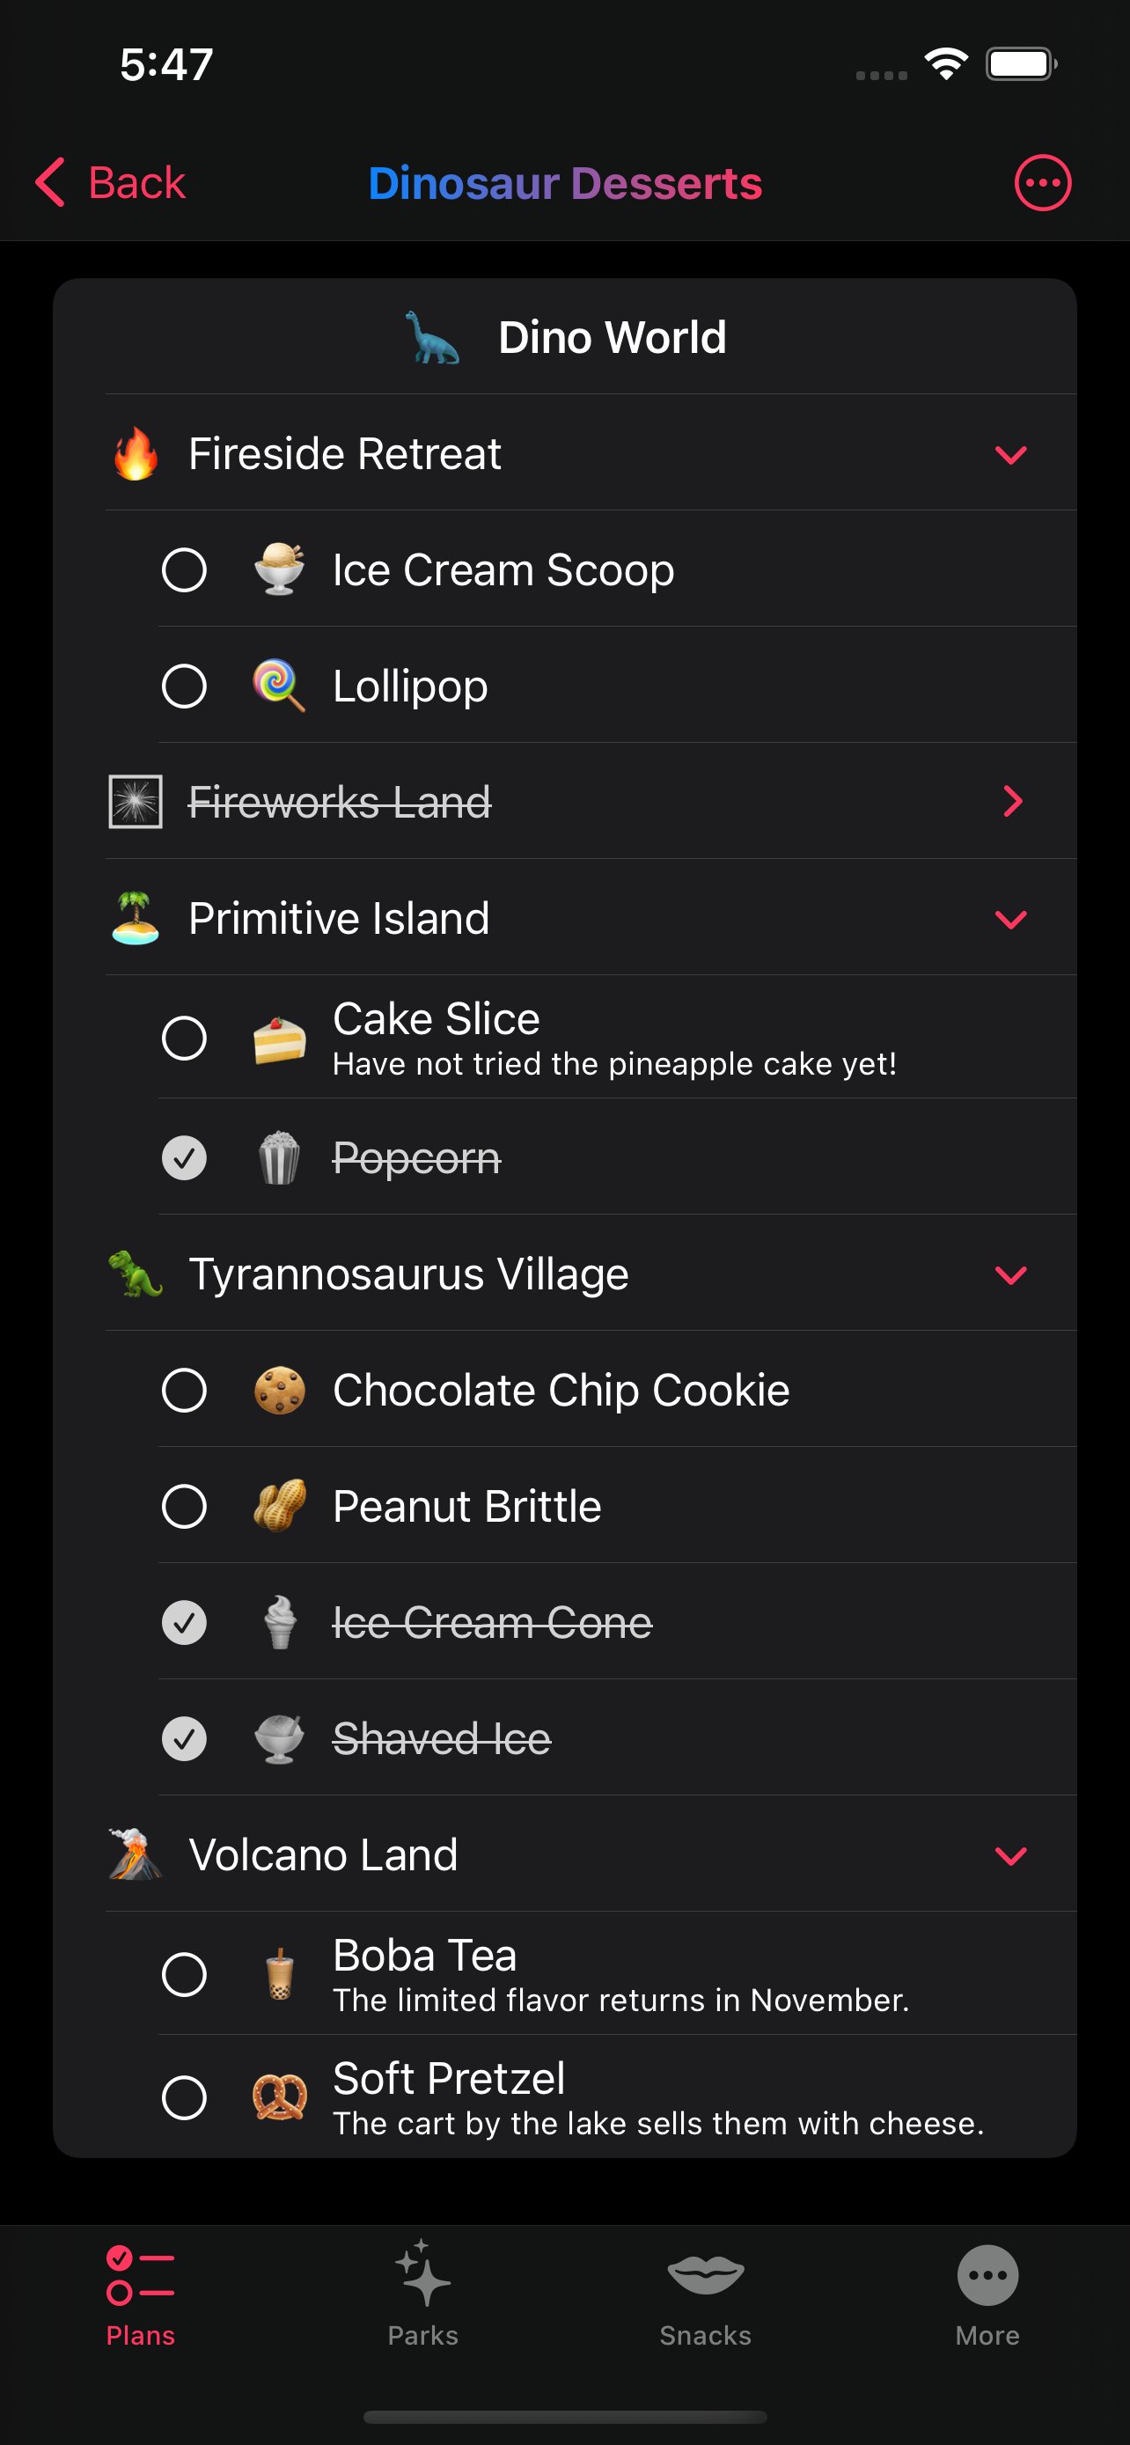Switch to the Parks tab
This screenshot has width=1130, height=2445.
click(423, 2293)
